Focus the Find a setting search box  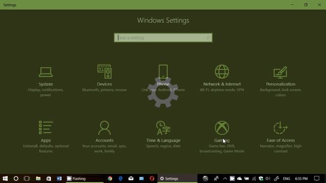point(163,38)
